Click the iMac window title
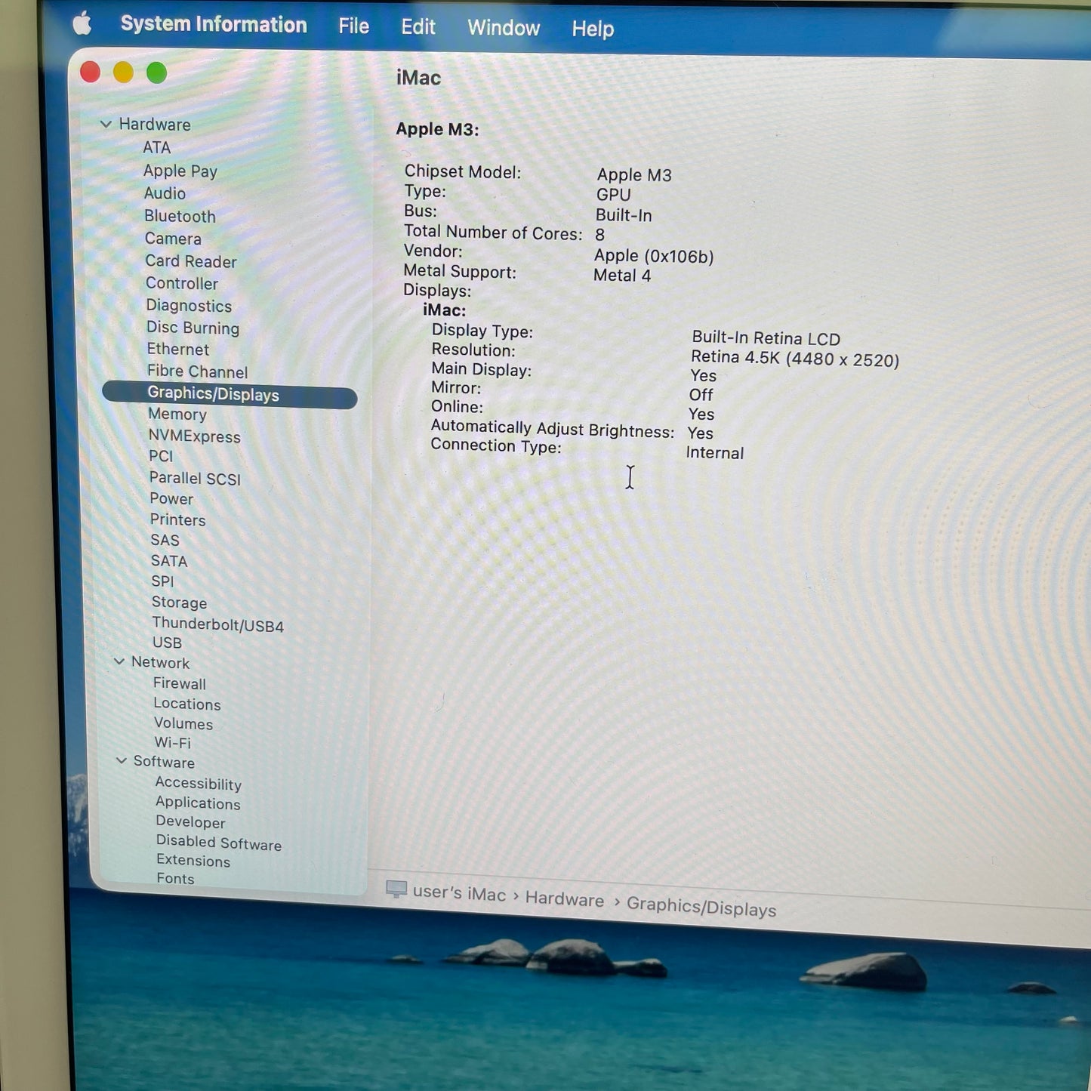This screenshot has width=1091, height=1091. (419, 78)
